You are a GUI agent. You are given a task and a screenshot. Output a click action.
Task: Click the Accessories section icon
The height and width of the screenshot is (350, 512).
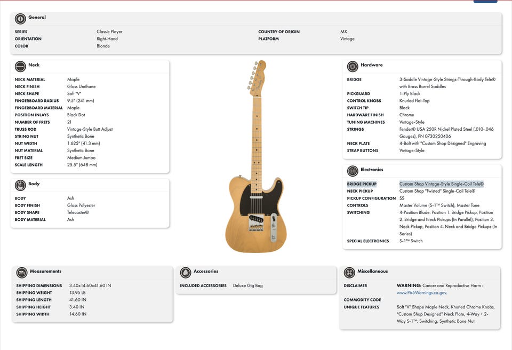[186, 273]
